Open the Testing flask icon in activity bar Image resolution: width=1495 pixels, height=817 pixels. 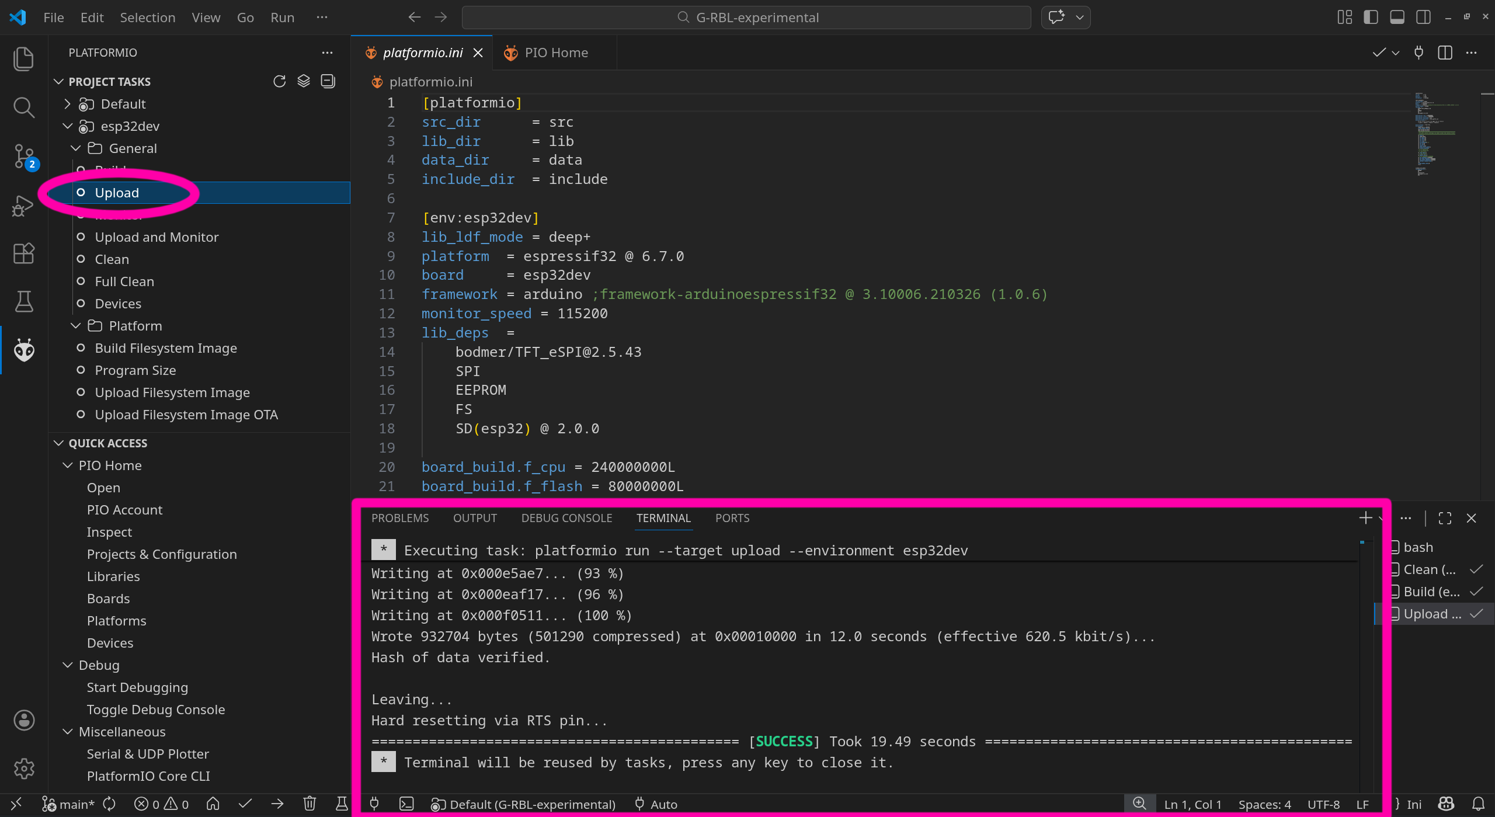[x=24, y=301]
